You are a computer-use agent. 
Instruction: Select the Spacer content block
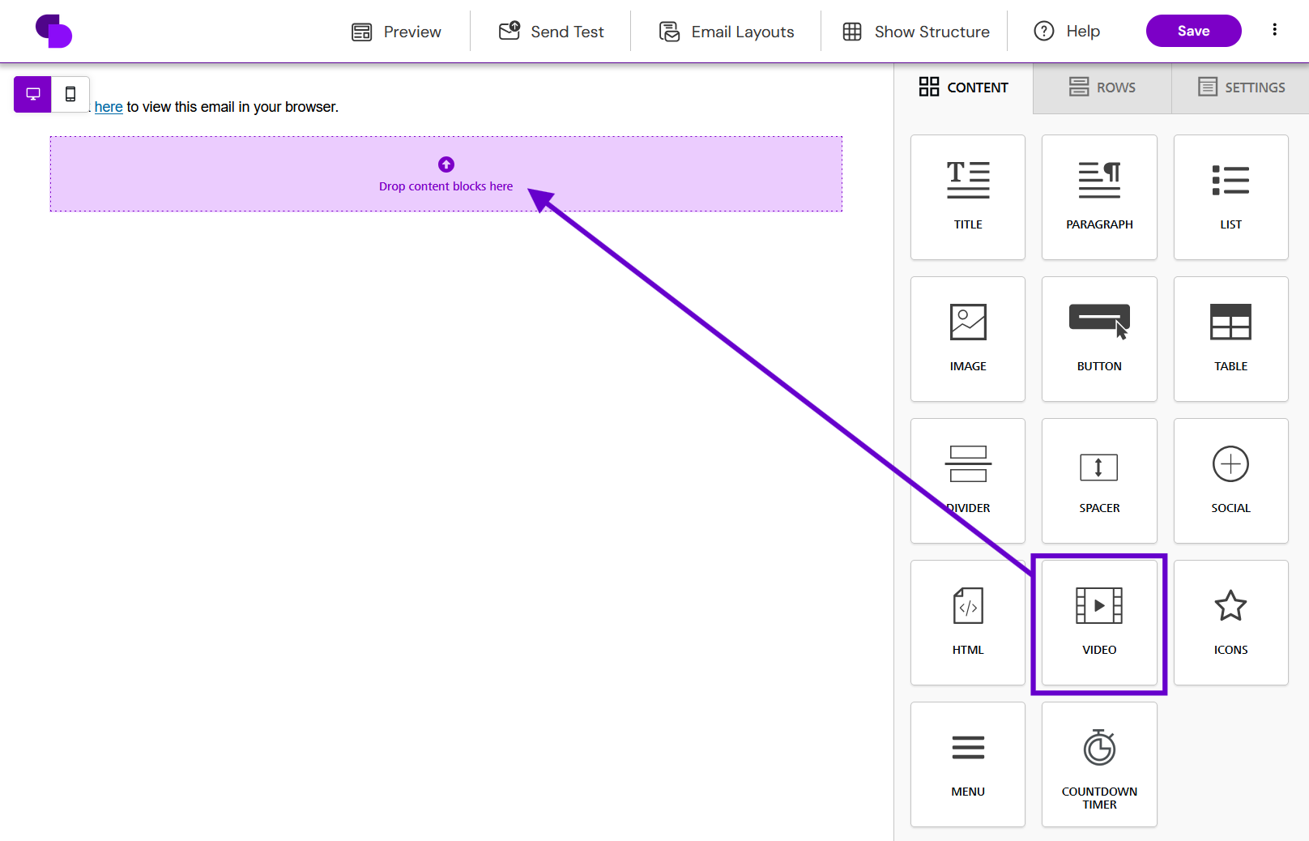coord(1099,480)
